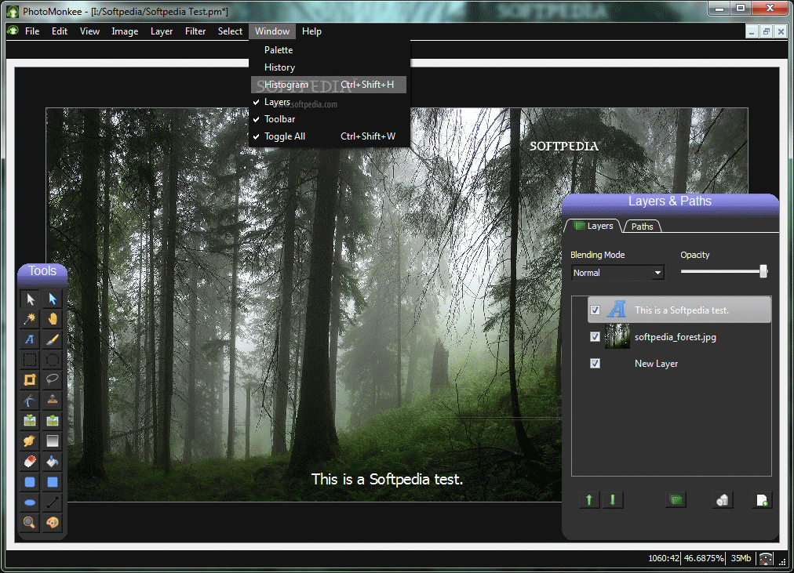The width and height of the screenshot is (794, 573).
Task: Delete layer using trash can button
Action: tap(723, 500)
